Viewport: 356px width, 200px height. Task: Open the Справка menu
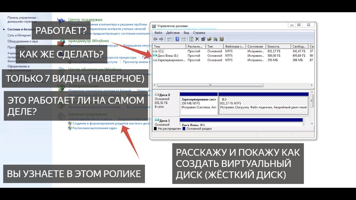199,33
